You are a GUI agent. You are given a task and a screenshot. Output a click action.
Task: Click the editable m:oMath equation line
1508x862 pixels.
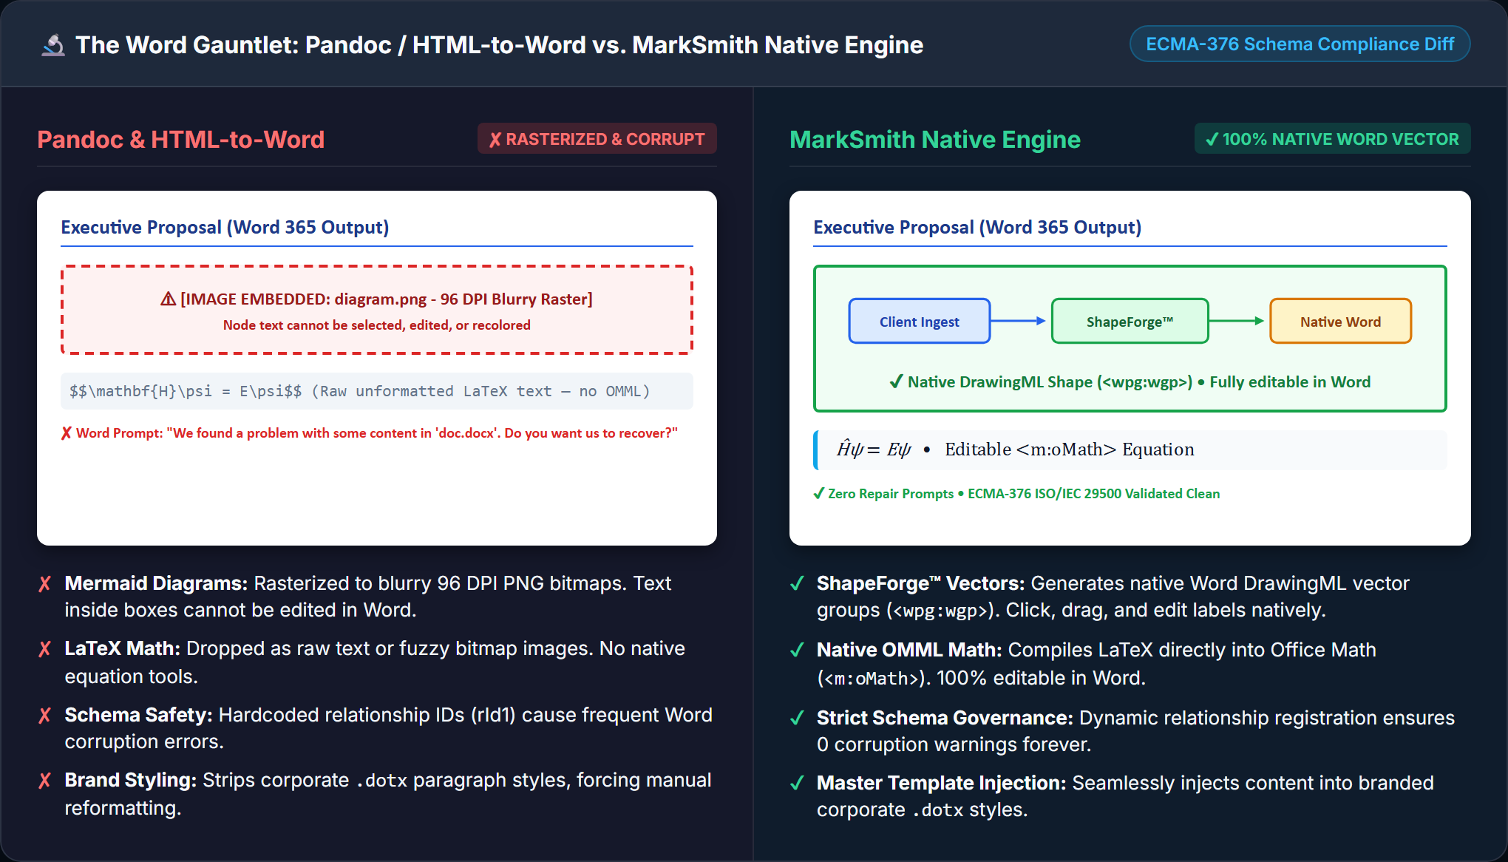tap(1130, 449)
